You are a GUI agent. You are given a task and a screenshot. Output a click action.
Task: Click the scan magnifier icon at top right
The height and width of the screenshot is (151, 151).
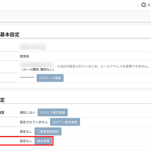tap(144, 5)
